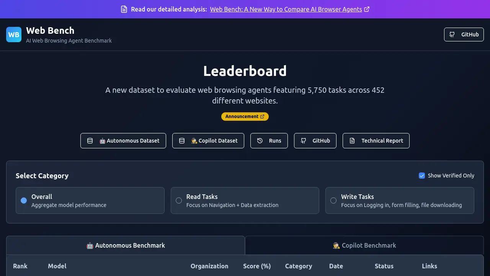490x276 pixels.
Task: Click the Score (%) column header
Action: click(x=257, y=266)
